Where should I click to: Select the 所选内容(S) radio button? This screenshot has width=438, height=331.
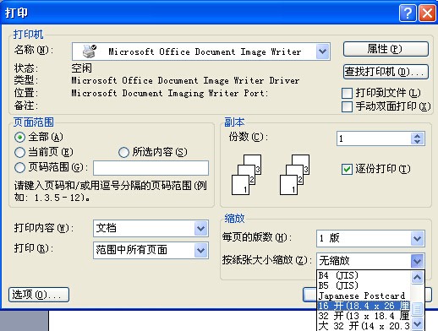click(x=123, y=152)
